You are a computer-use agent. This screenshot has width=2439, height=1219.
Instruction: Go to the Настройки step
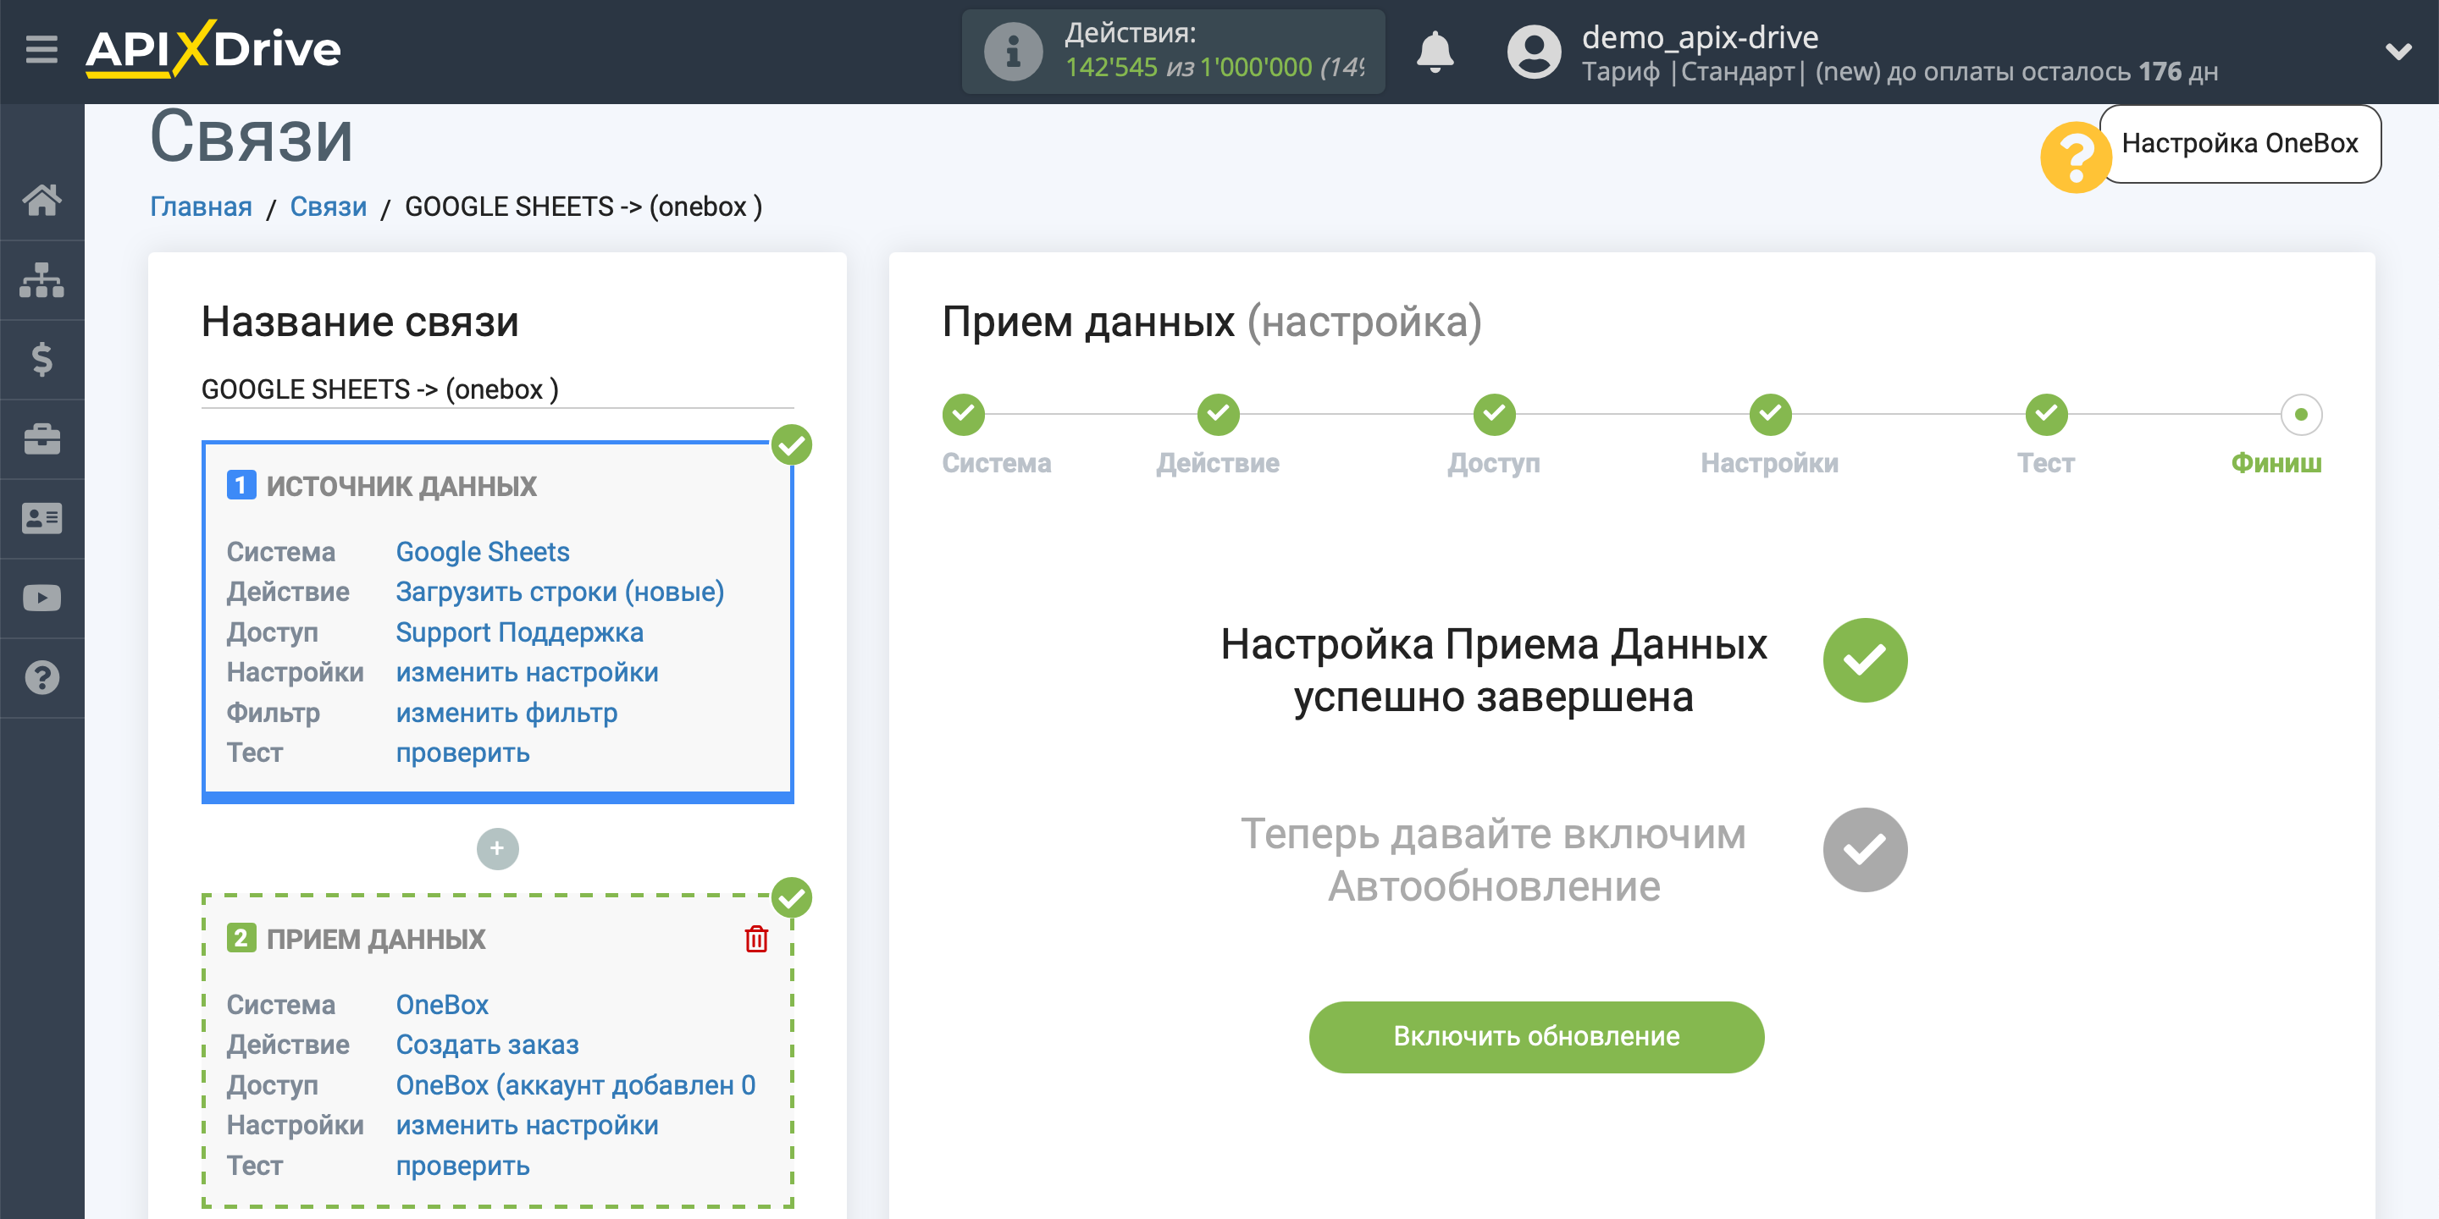[1768, 463]
